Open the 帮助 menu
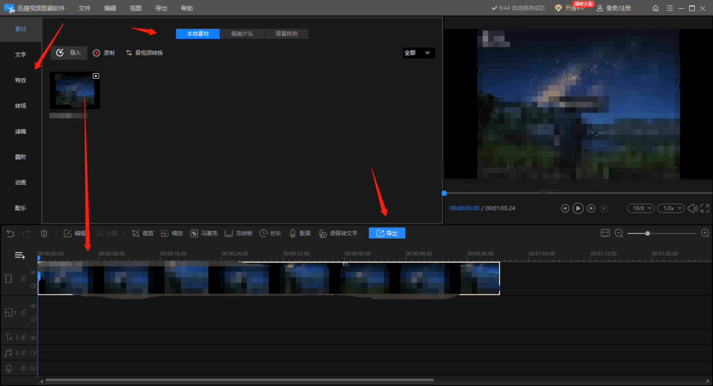Screen dimensions: 713x386 pyautogui.click(x=187, y=8)
